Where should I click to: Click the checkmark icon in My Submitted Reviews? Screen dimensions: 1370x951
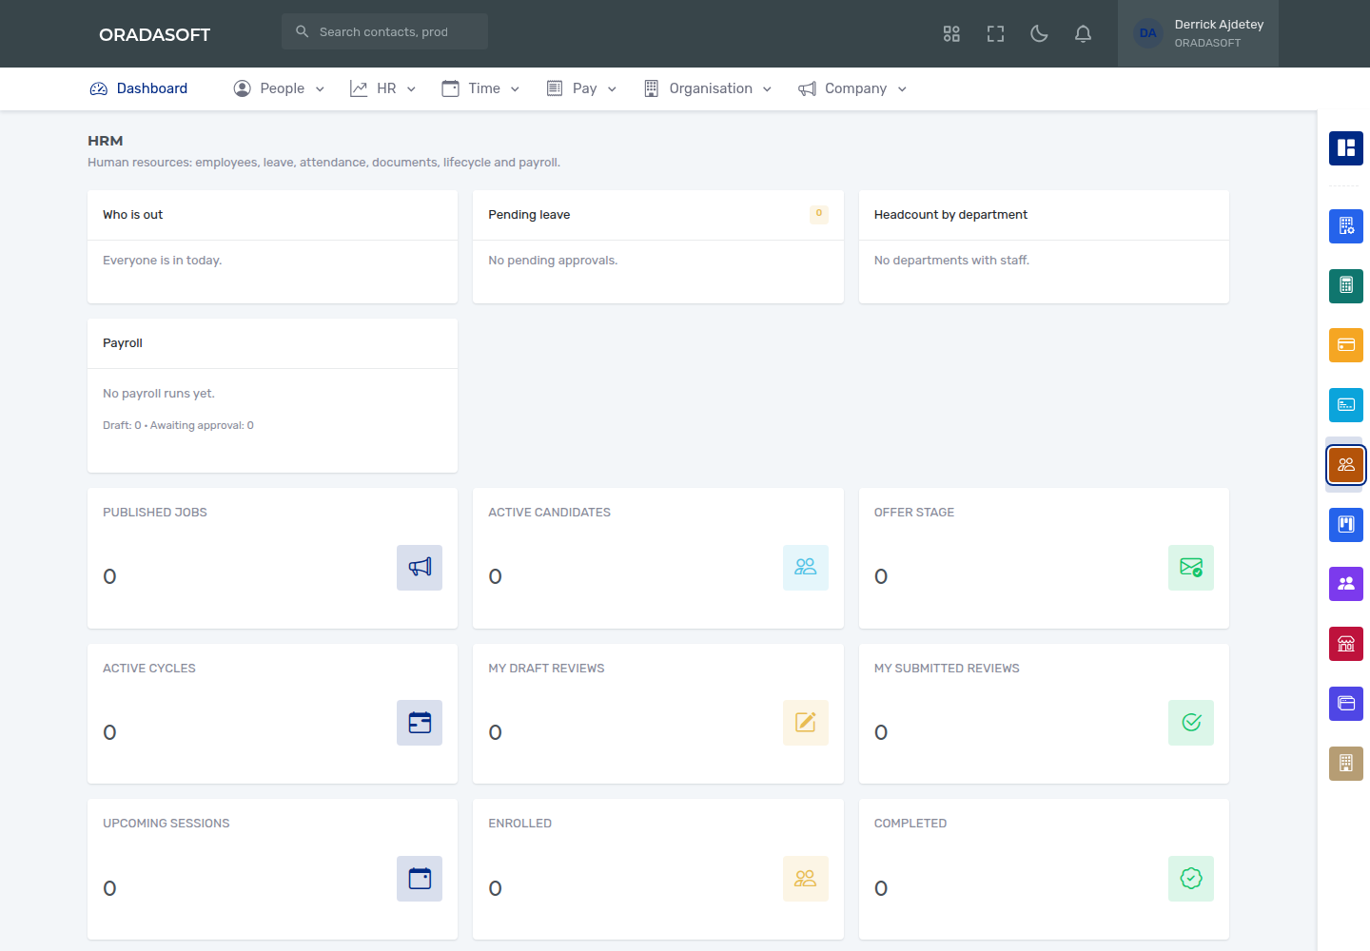pyautogui.click(x=1191, y=723)
